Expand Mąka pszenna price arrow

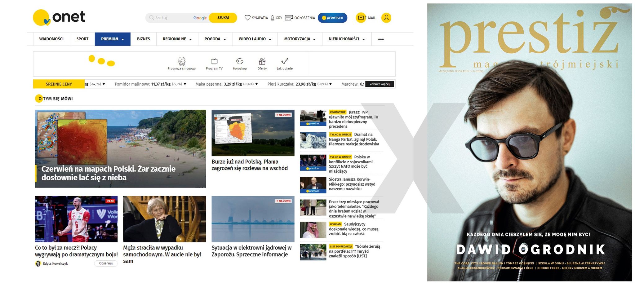[256, 84]
